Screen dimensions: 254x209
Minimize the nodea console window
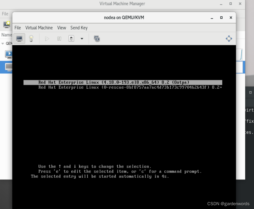(212, 18)
